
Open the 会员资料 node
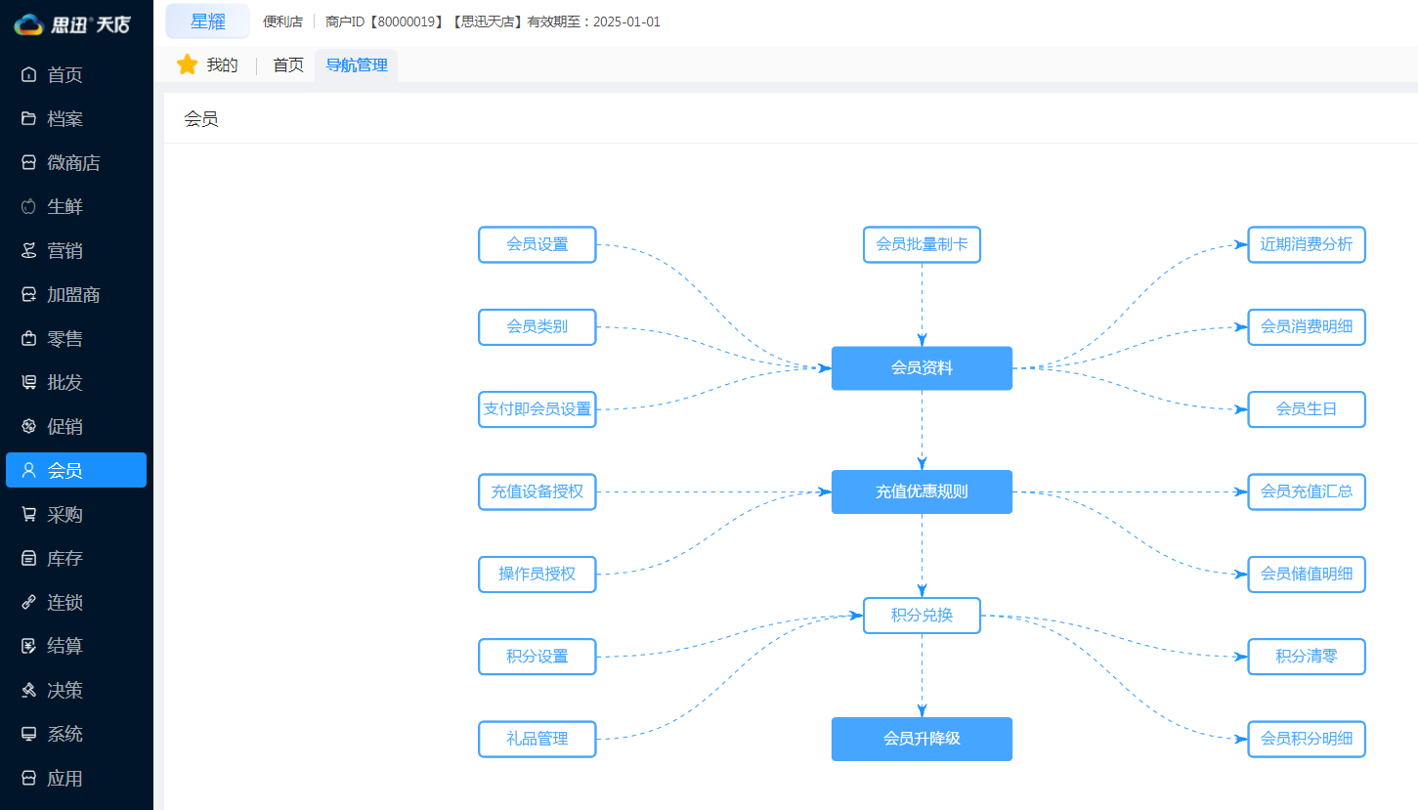pos(922,368)
